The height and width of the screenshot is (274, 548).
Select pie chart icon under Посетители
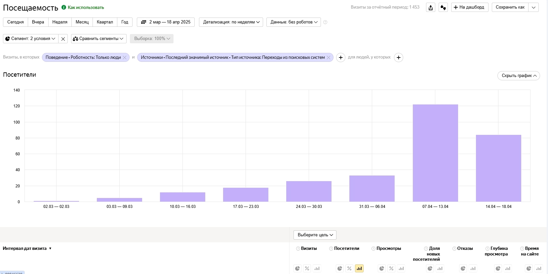[x=340, y=268]
